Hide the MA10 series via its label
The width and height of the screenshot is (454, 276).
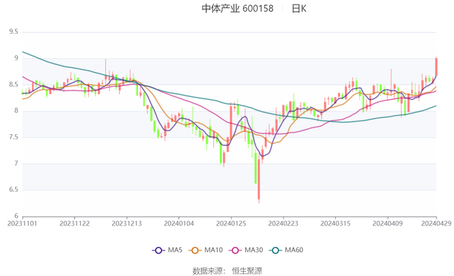[213, 251]
